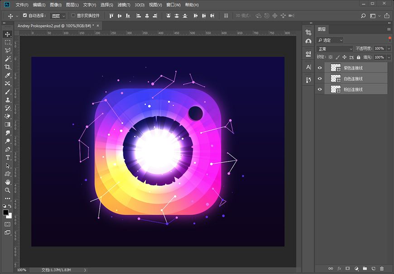Create a new layer group
This screenshot has height=274, width=394.
pos(365,269)
